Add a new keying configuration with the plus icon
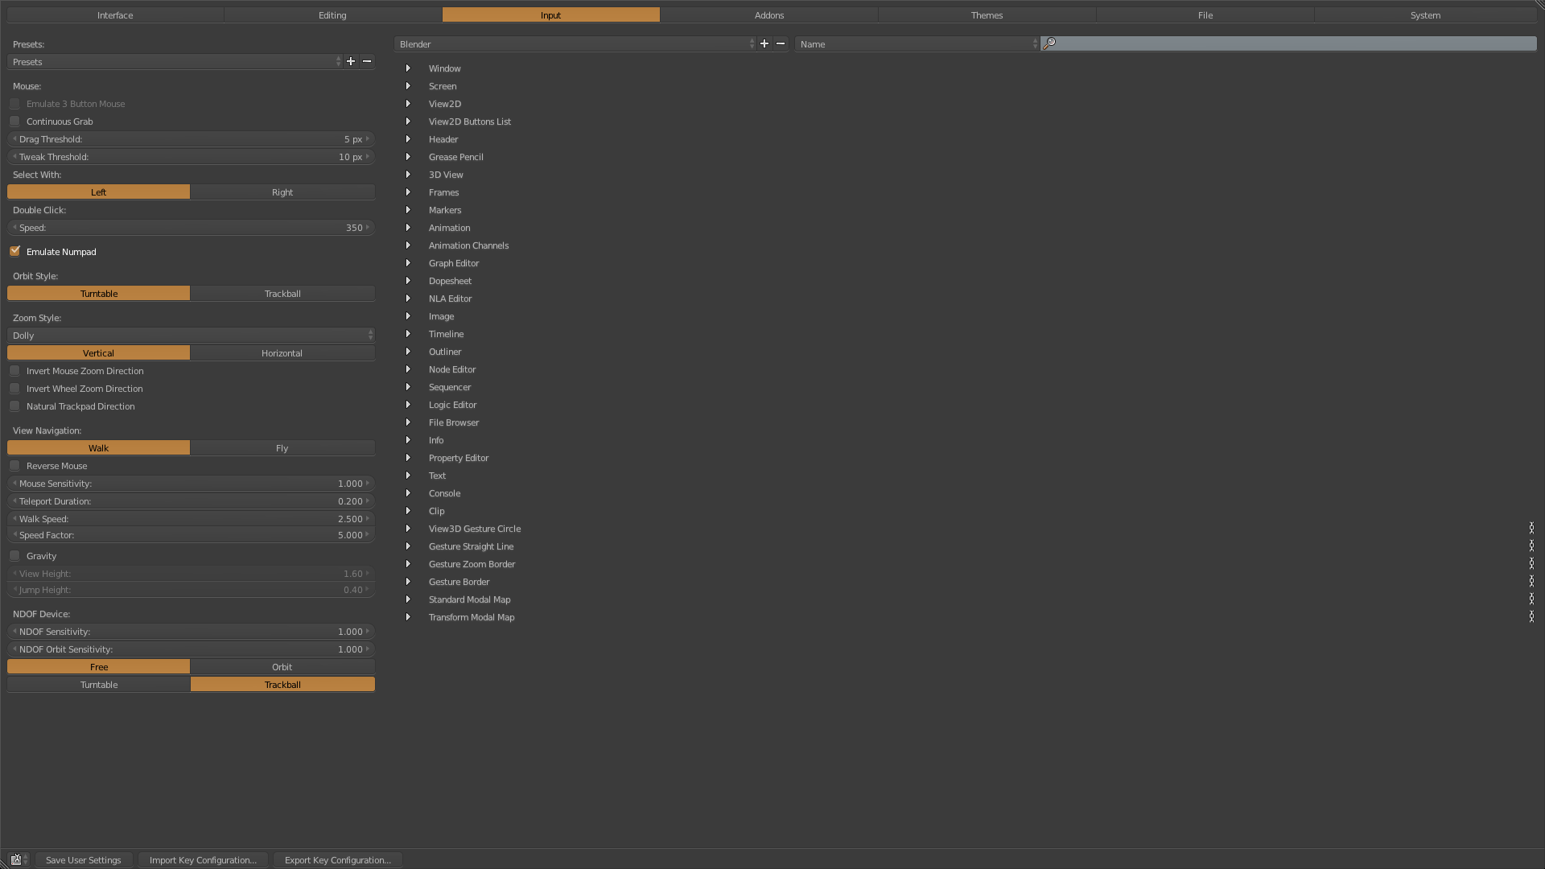 764,44
